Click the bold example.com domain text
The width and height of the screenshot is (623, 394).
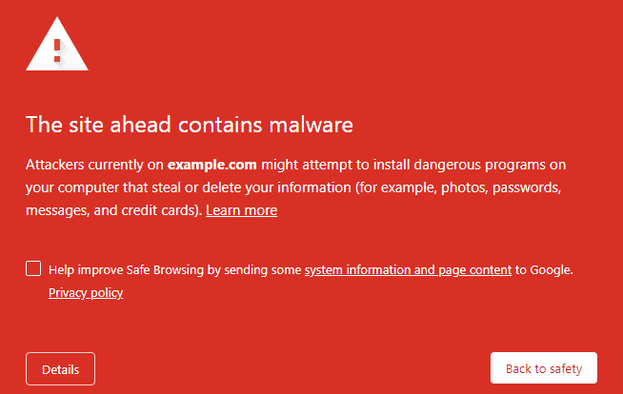click(212, 165)
